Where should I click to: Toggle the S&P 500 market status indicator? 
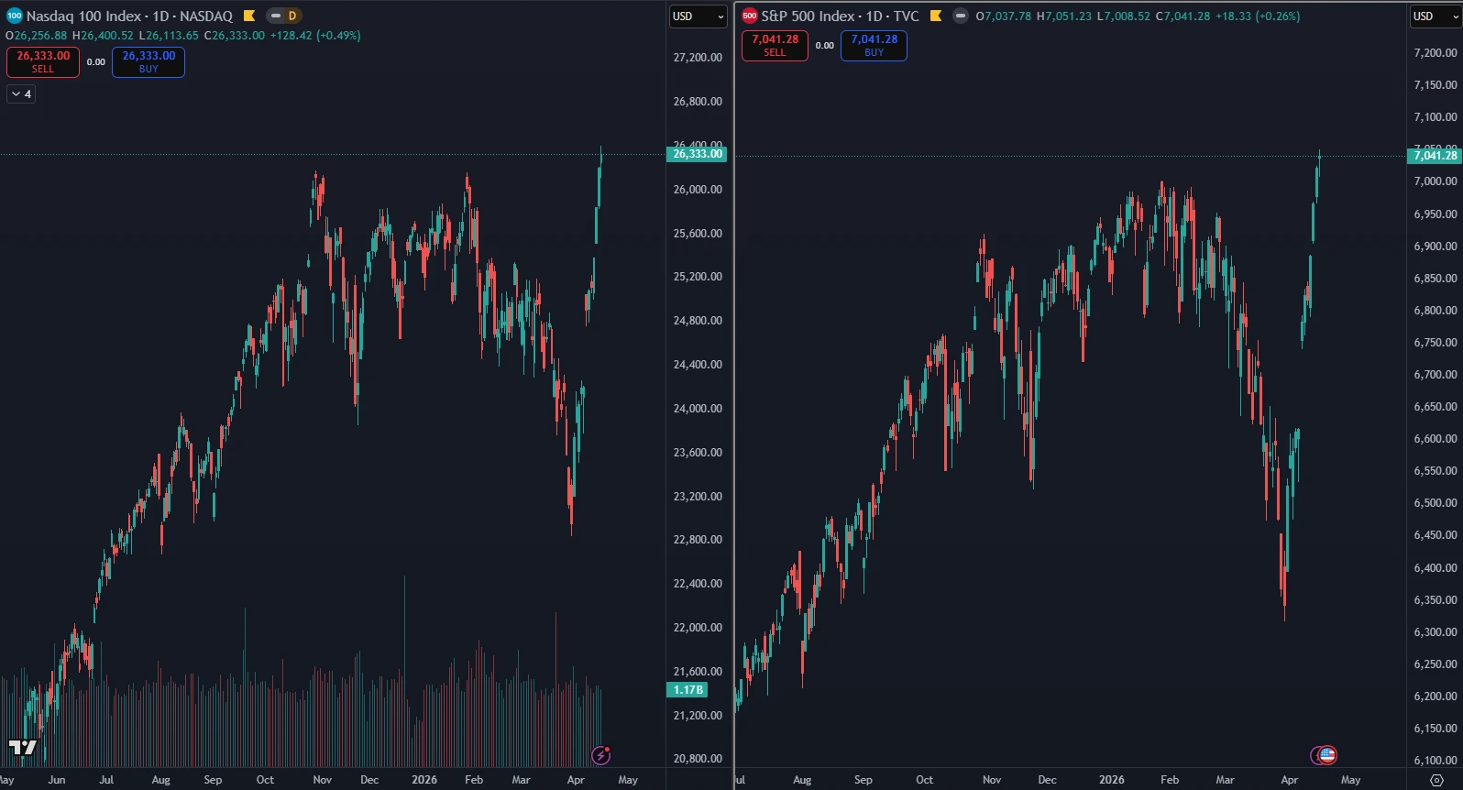[960, 16]
